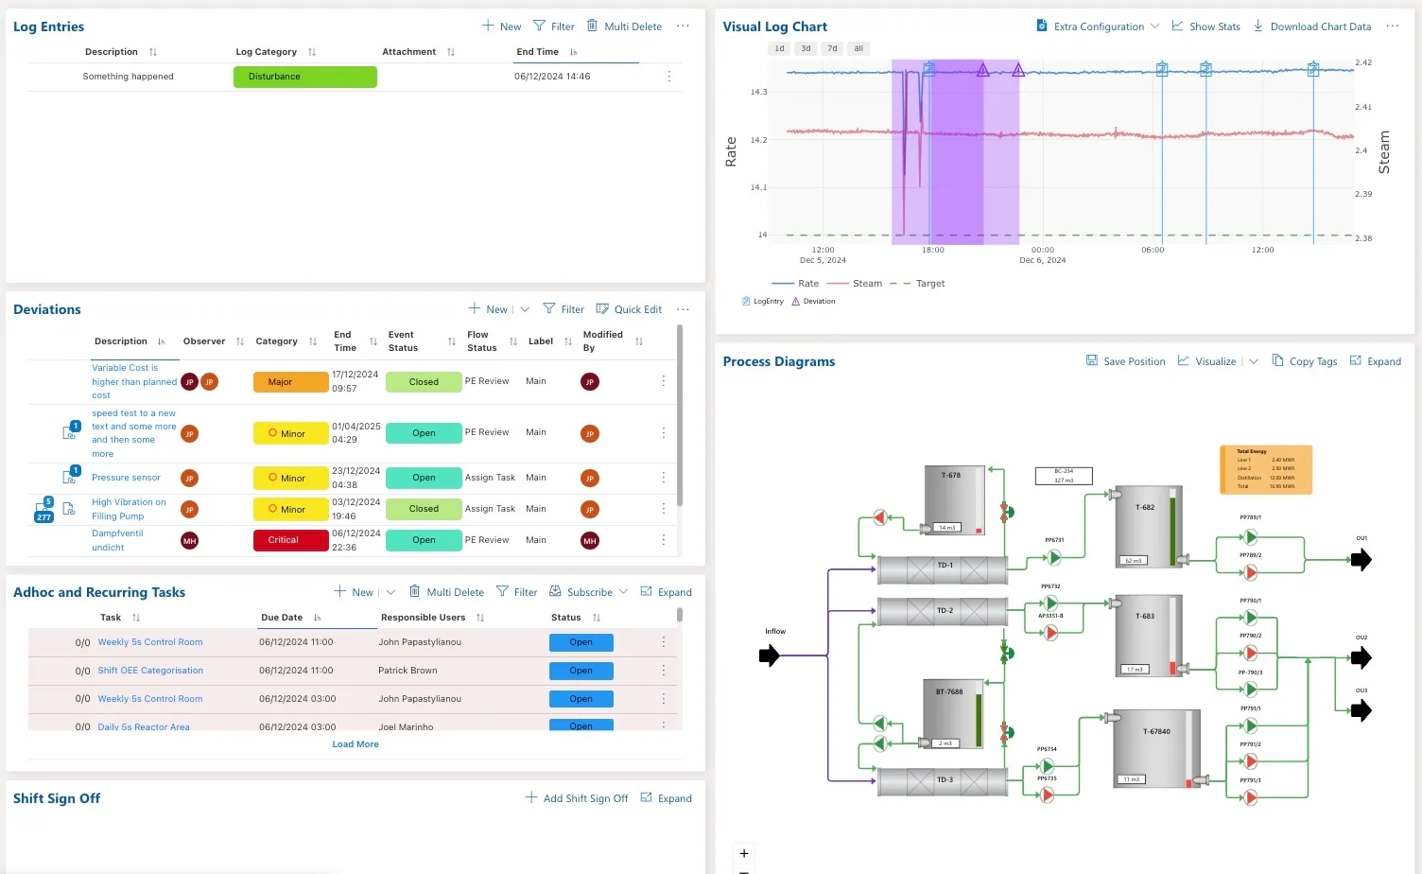
Task: Open Extra Configuration dropdown in chart
Action: (x=1098, y=26)
